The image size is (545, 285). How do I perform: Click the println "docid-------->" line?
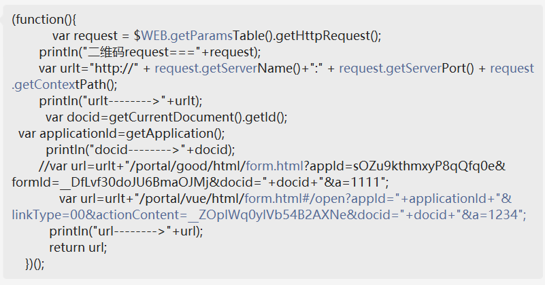click(140, 150)
